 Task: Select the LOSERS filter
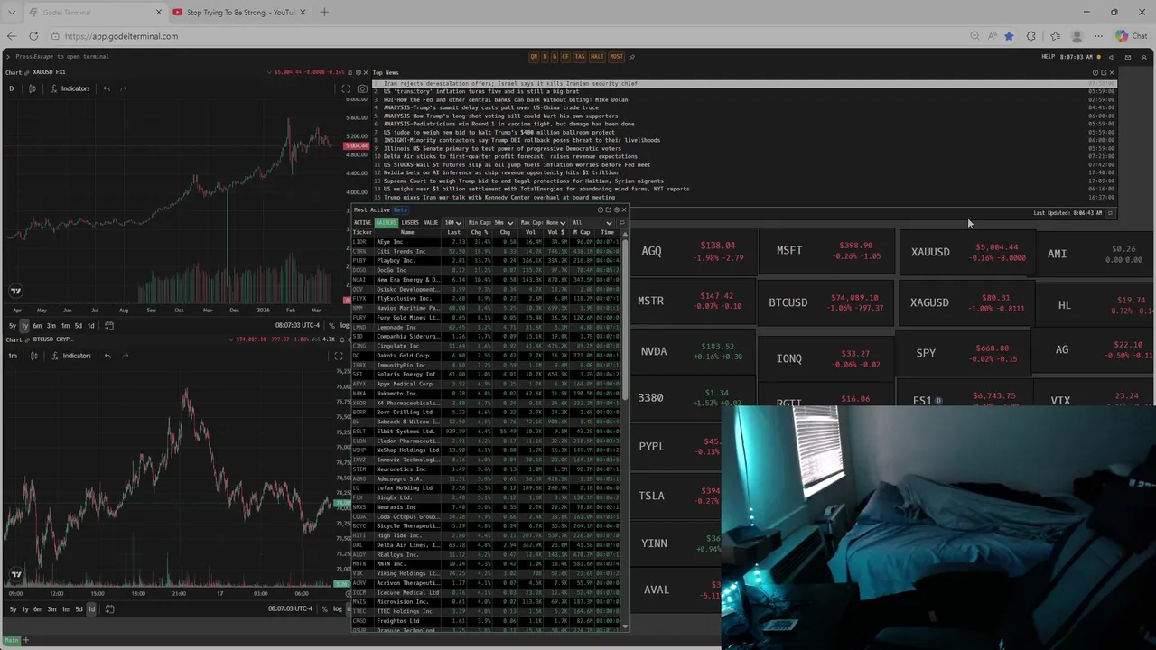pos(410,223)
